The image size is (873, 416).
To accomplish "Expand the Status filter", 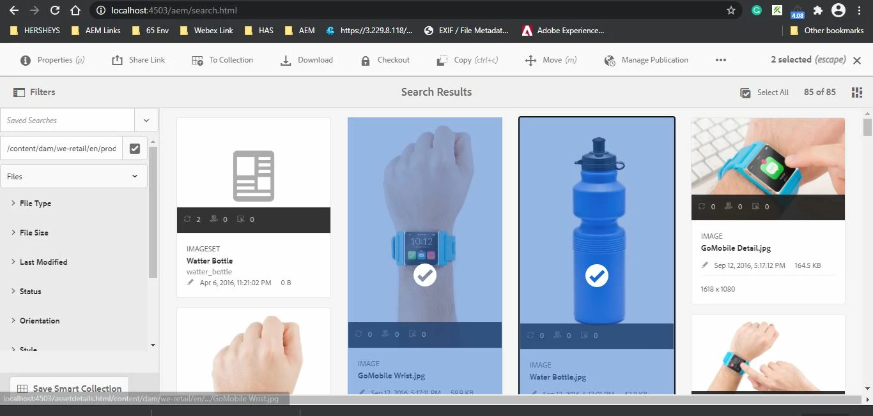I will coord(26,292).
